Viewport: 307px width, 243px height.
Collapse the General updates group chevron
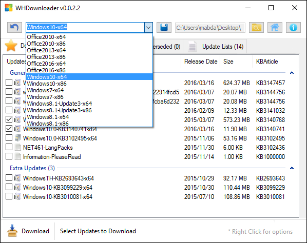click(292, 73)
